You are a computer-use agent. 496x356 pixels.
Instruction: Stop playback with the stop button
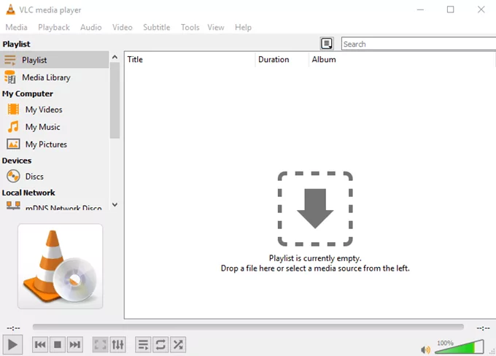[x=58, y=344]
